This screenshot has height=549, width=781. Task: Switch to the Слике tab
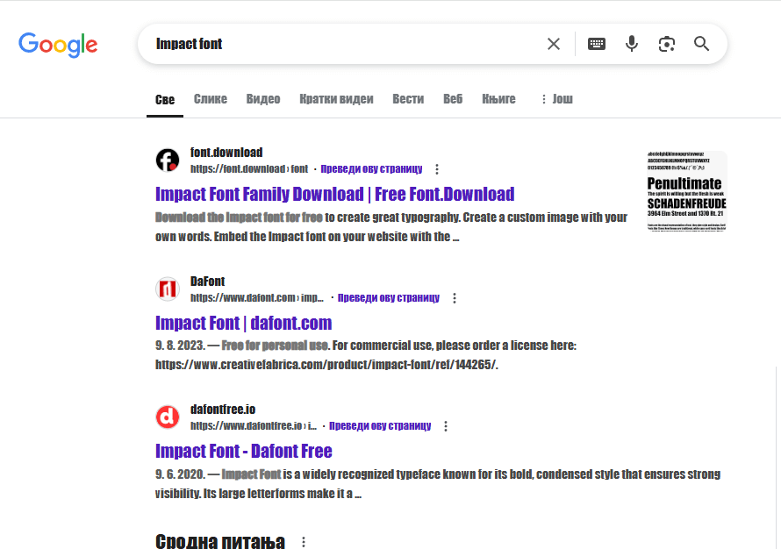click(211, 99)
